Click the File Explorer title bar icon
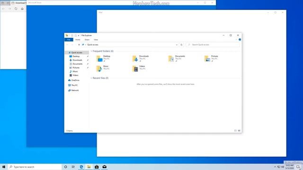The height and width of the screenshot is (170, 303). coord(67,35)
